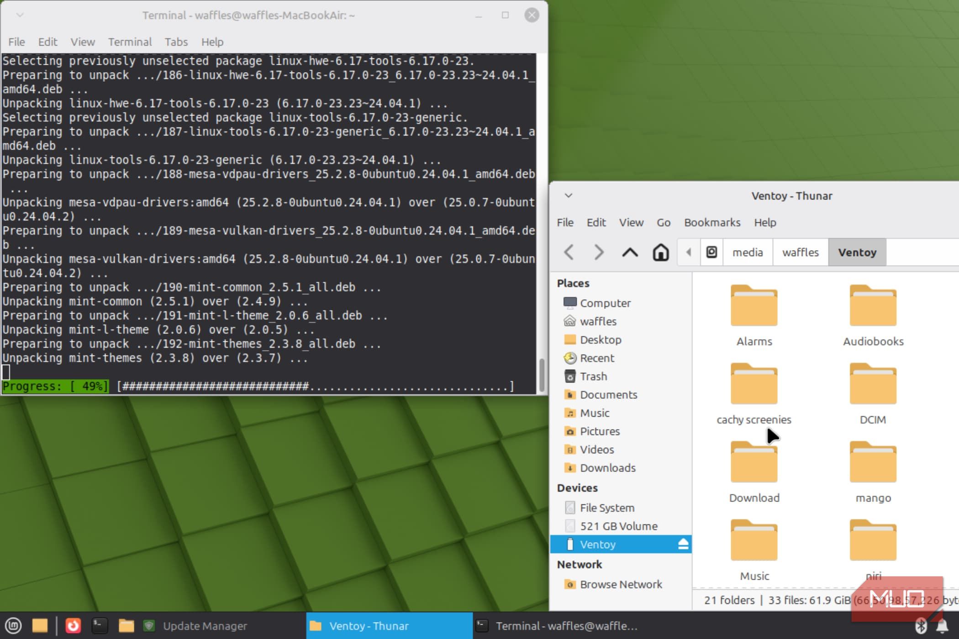Open Thunar window menu chevron
This screenshot has width=959, height=639.
[569, 196]
